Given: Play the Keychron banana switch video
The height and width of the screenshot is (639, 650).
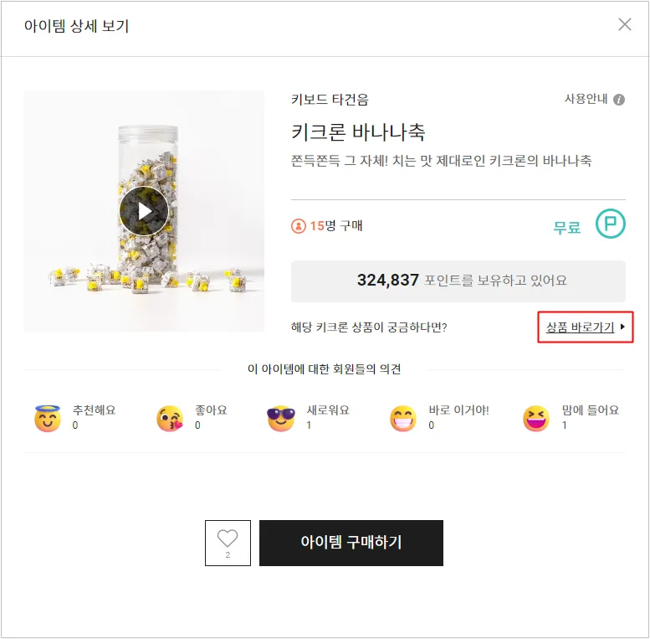Looking at the screenshot, I should (x=144, y=211).
